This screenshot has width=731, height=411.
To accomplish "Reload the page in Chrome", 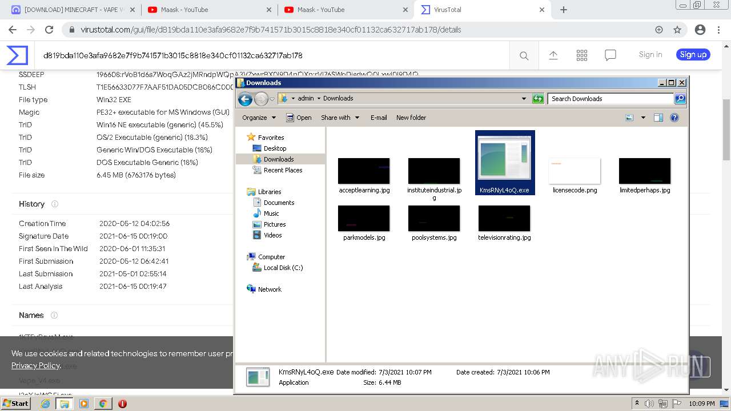I will [49, 30].
